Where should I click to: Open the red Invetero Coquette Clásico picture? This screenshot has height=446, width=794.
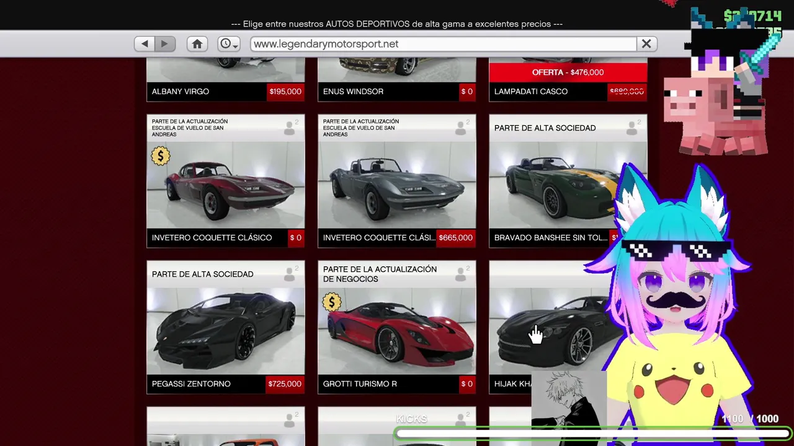[226, 185]
